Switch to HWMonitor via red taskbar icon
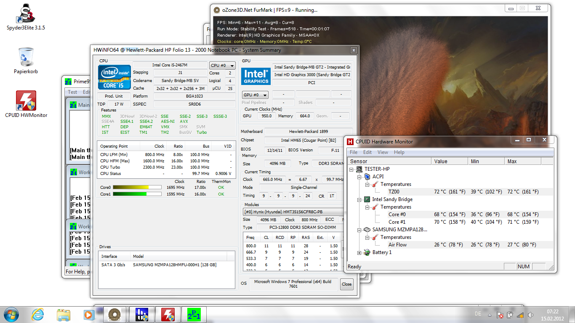 pos(168,314)
